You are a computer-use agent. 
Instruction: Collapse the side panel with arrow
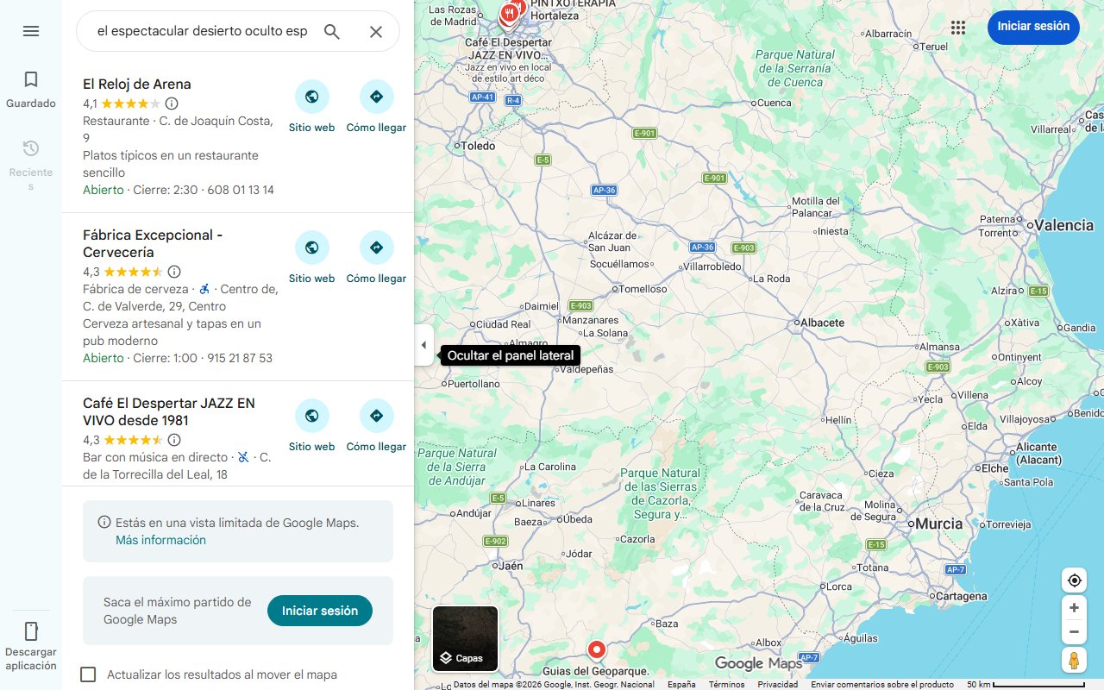click(423, 345)
